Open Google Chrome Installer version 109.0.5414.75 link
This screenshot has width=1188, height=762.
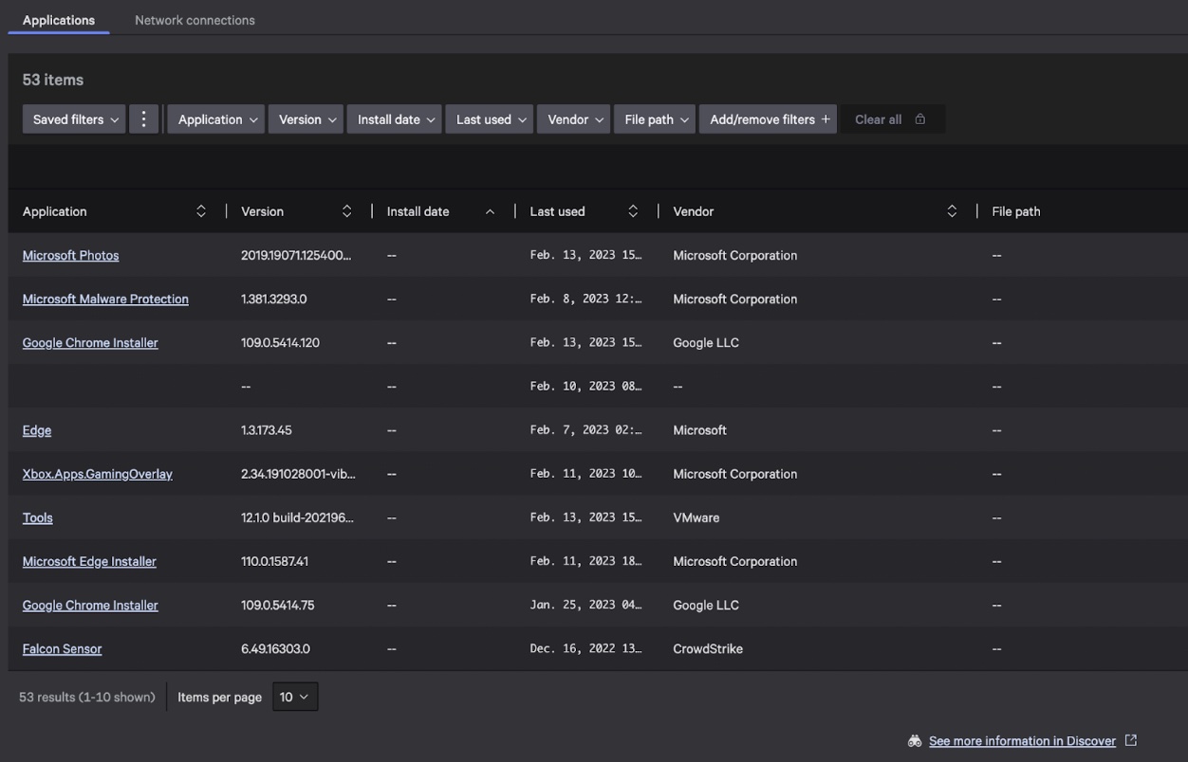90,605
